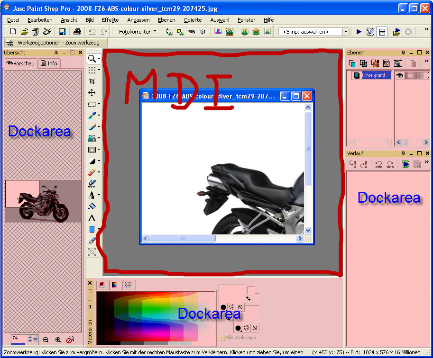This screenshot has width=433, height=358.
Task: Create a new vector layer in Ebenen
Action: tap(363, 63)
